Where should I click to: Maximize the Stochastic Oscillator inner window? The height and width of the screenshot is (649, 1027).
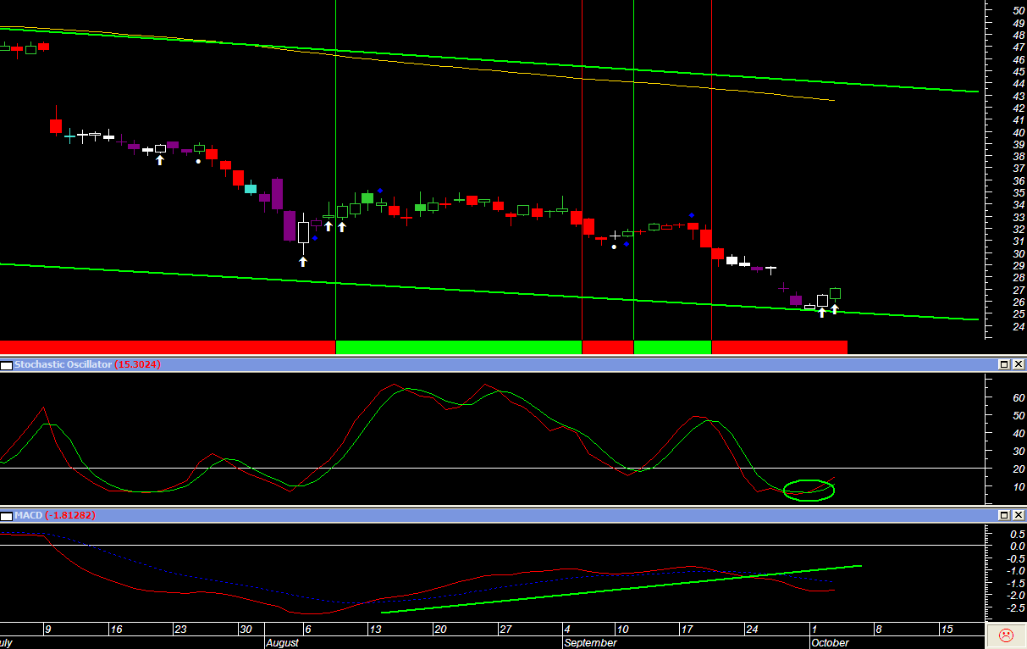coord(1004,364)
